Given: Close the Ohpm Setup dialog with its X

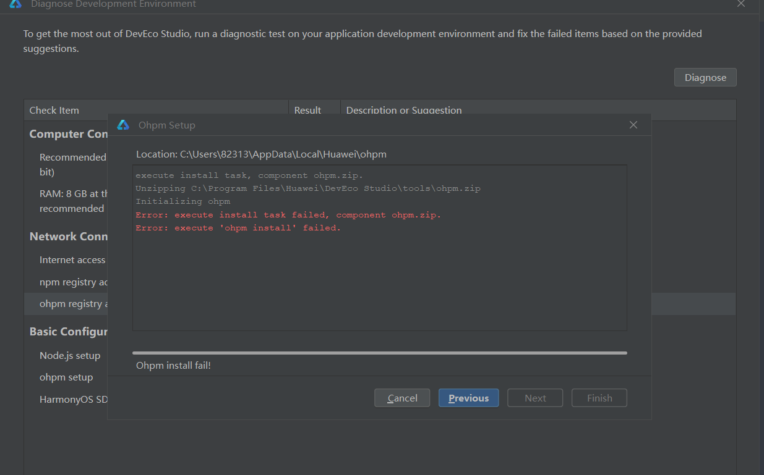Looking at the screenshot, I should (x=633, y=124).
